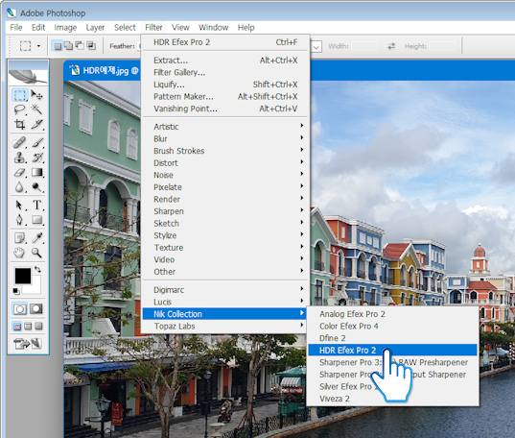This screenshot has width=515, height=438.
Task: Select the Path Selection tool
Action: tap(20, 205)
